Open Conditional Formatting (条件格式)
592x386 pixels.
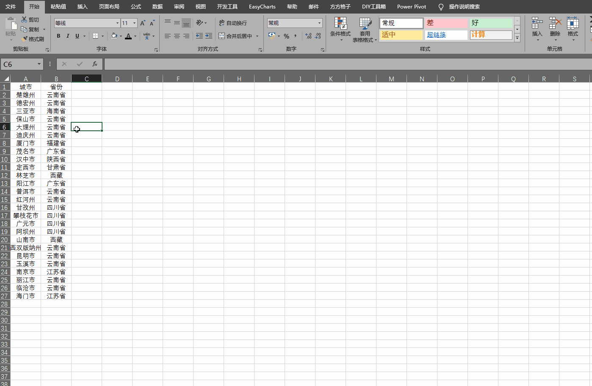click(x=340, y=29)
